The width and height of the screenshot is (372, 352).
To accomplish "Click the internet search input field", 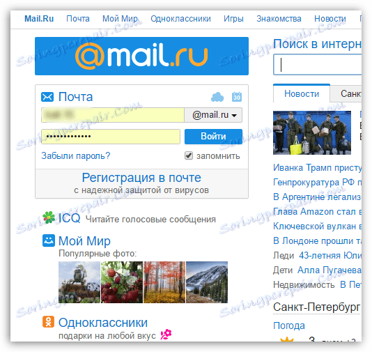I will (318, 65).
